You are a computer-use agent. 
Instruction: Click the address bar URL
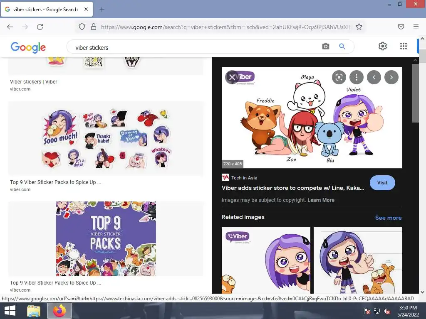[226, 27]
